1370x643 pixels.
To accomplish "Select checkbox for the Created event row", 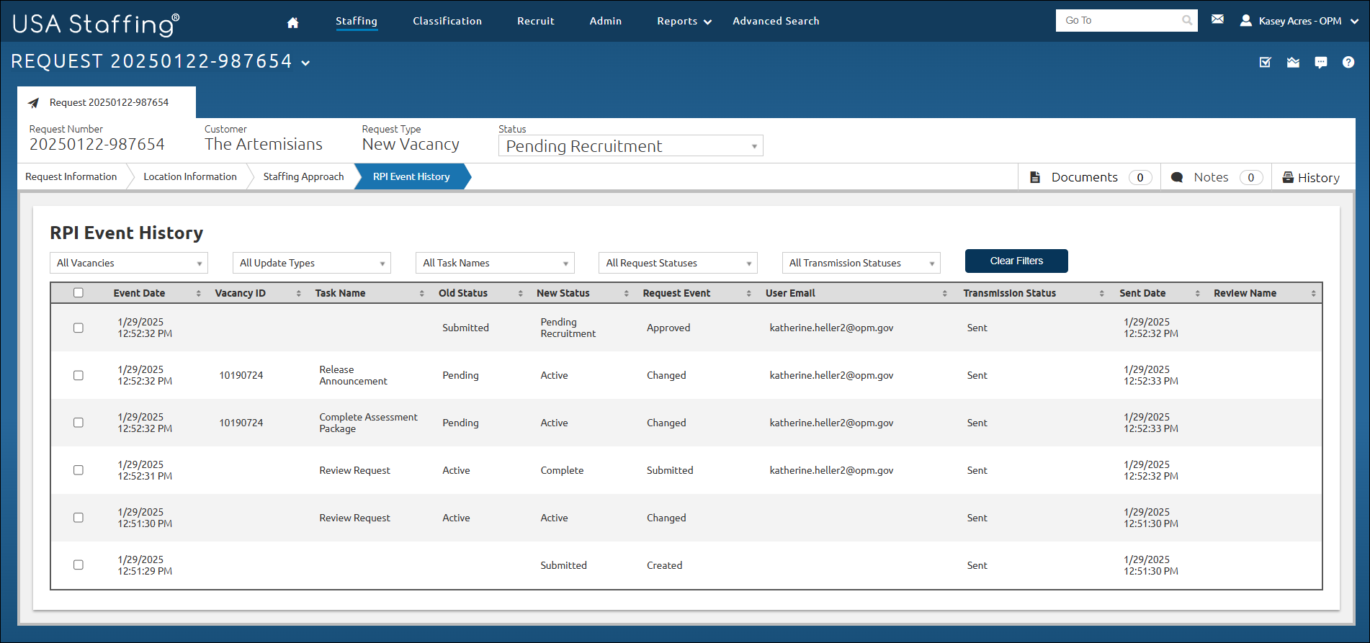I will click(x=79, y=565).
